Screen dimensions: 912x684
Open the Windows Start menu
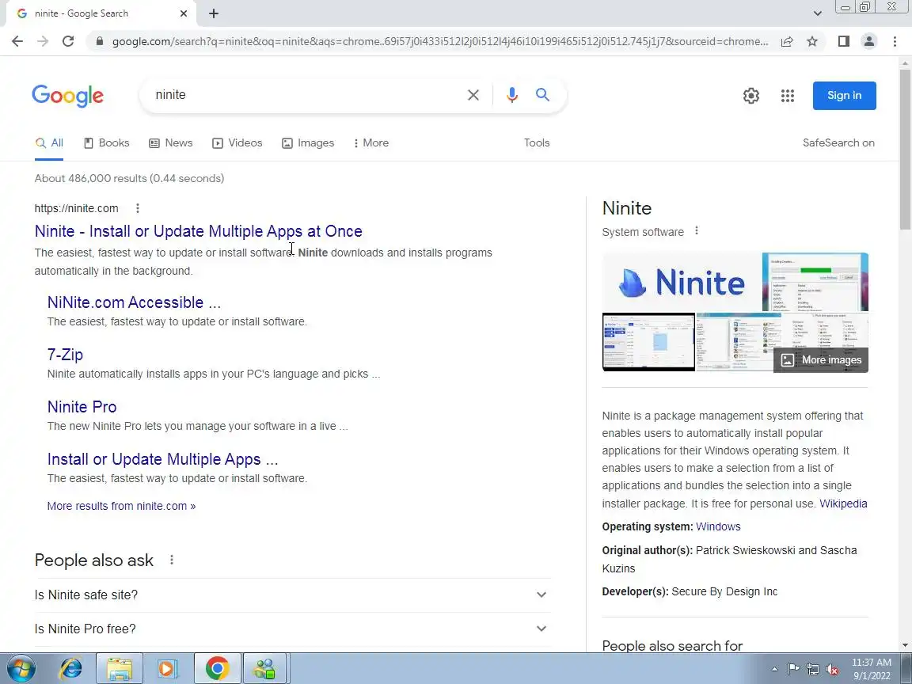(21, 668)
